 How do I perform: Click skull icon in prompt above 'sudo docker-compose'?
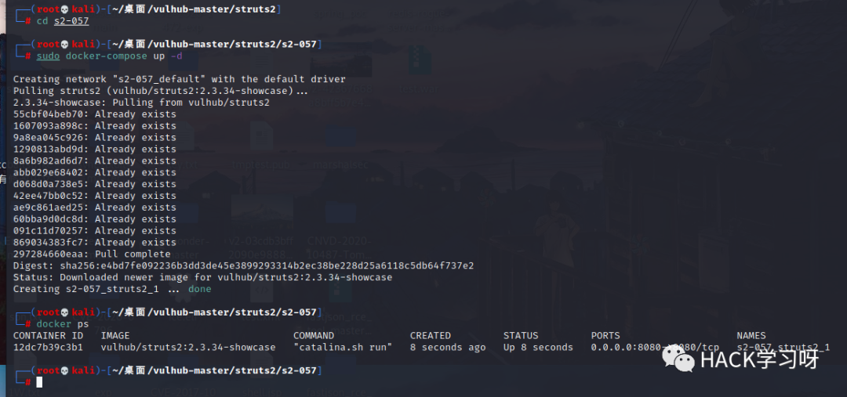(x=65, y=44)
